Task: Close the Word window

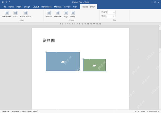Action: coord(158,2)
